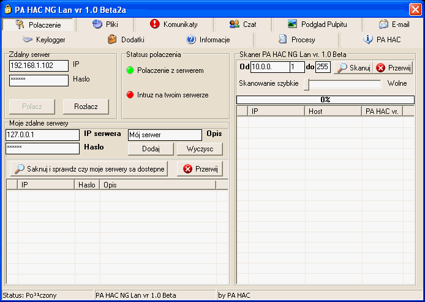The image size is (425, 302).
Task: Select the Podglad Pulpitu tab
Action: point(317,25)
